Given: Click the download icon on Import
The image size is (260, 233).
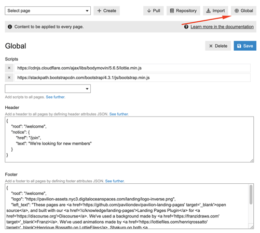Looking at the screenshot, I should 209,11.
